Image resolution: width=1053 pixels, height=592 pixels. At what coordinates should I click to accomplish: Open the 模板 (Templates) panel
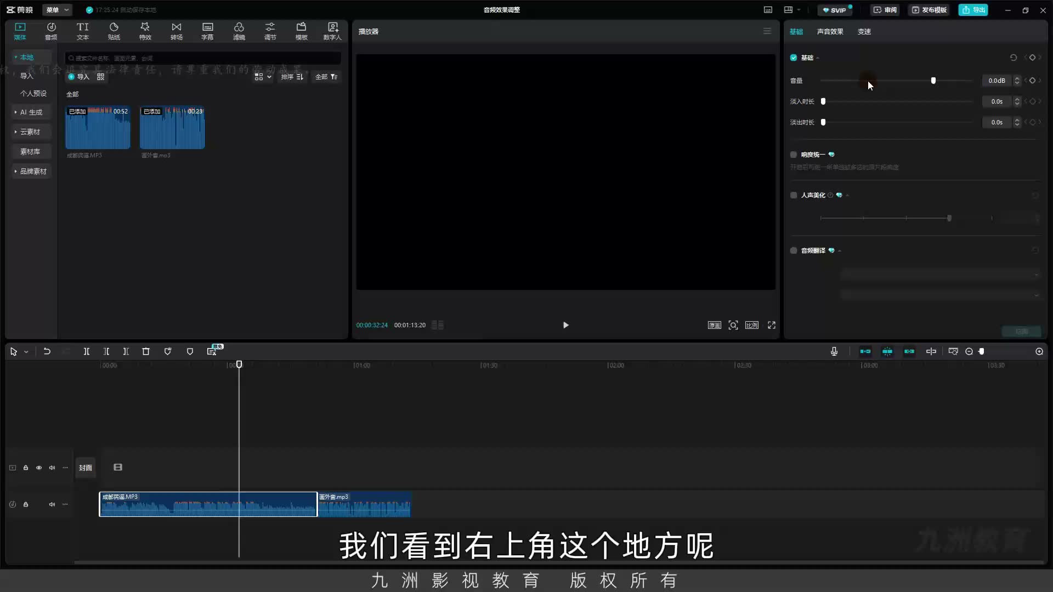click(x=301, y=31)
